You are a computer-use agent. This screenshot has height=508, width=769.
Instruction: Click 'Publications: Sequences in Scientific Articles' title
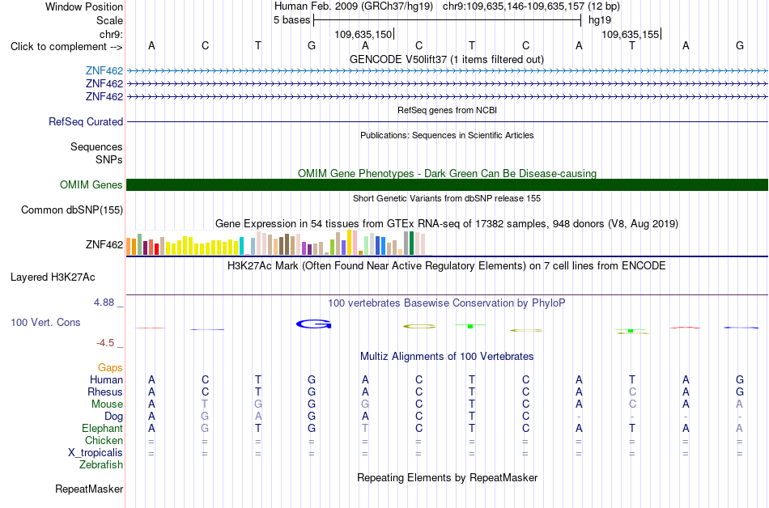pos(447,135)
